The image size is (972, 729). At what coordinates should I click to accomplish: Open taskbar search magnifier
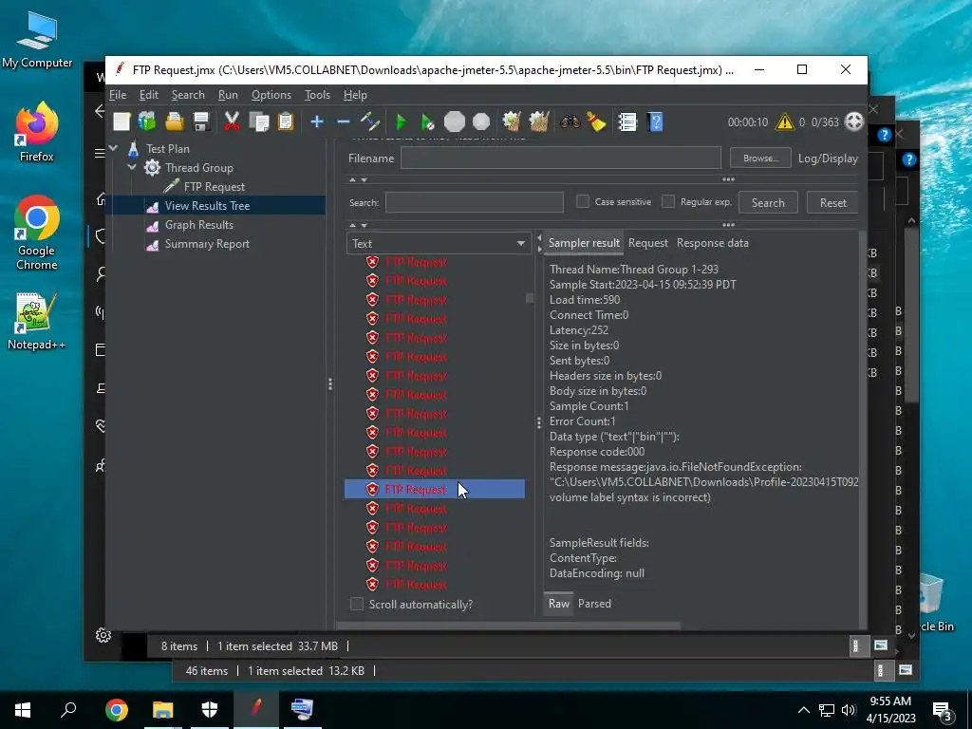(x=68, y=710)
